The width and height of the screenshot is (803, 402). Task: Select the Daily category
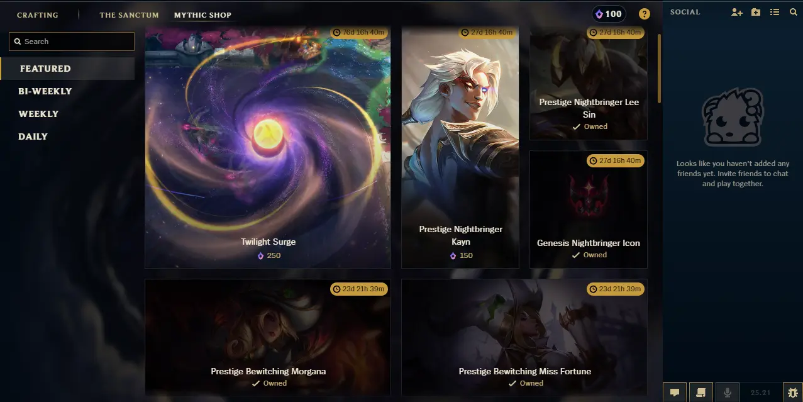pos(33,137)
